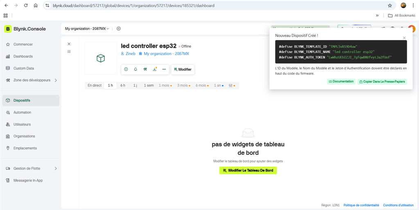Open device info icon
This screenshot has height=210, width=419.
[x=126, y=69]
